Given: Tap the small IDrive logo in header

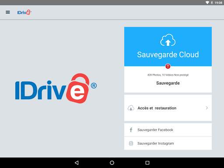Looking at the screenshot, I should click(x=24, y=12).
